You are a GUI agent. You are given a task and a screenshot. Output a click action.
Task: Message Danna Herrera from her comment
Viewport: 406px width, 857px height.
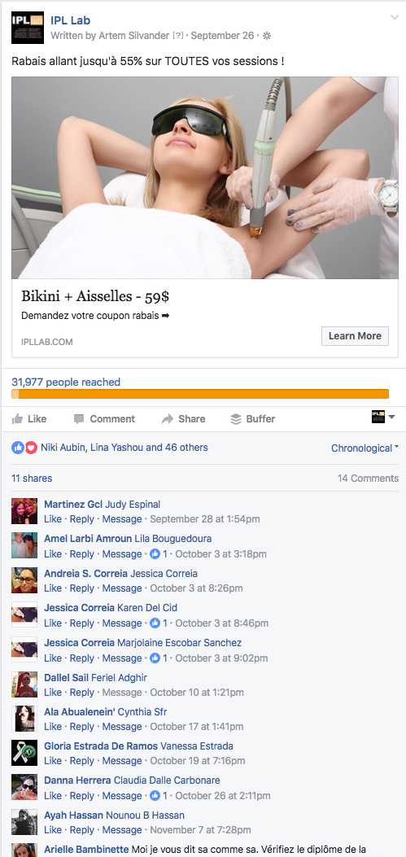[122, 795]
